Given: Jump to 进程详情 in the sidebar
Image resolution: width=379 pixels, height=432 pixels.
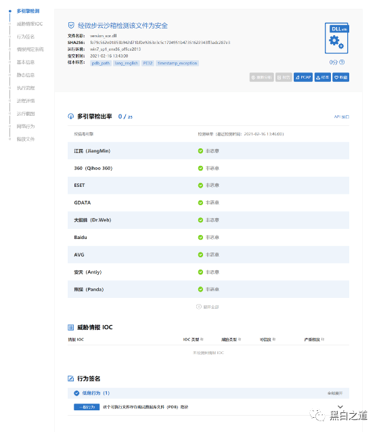Looking at the screenshot, I should coord(26,101).
